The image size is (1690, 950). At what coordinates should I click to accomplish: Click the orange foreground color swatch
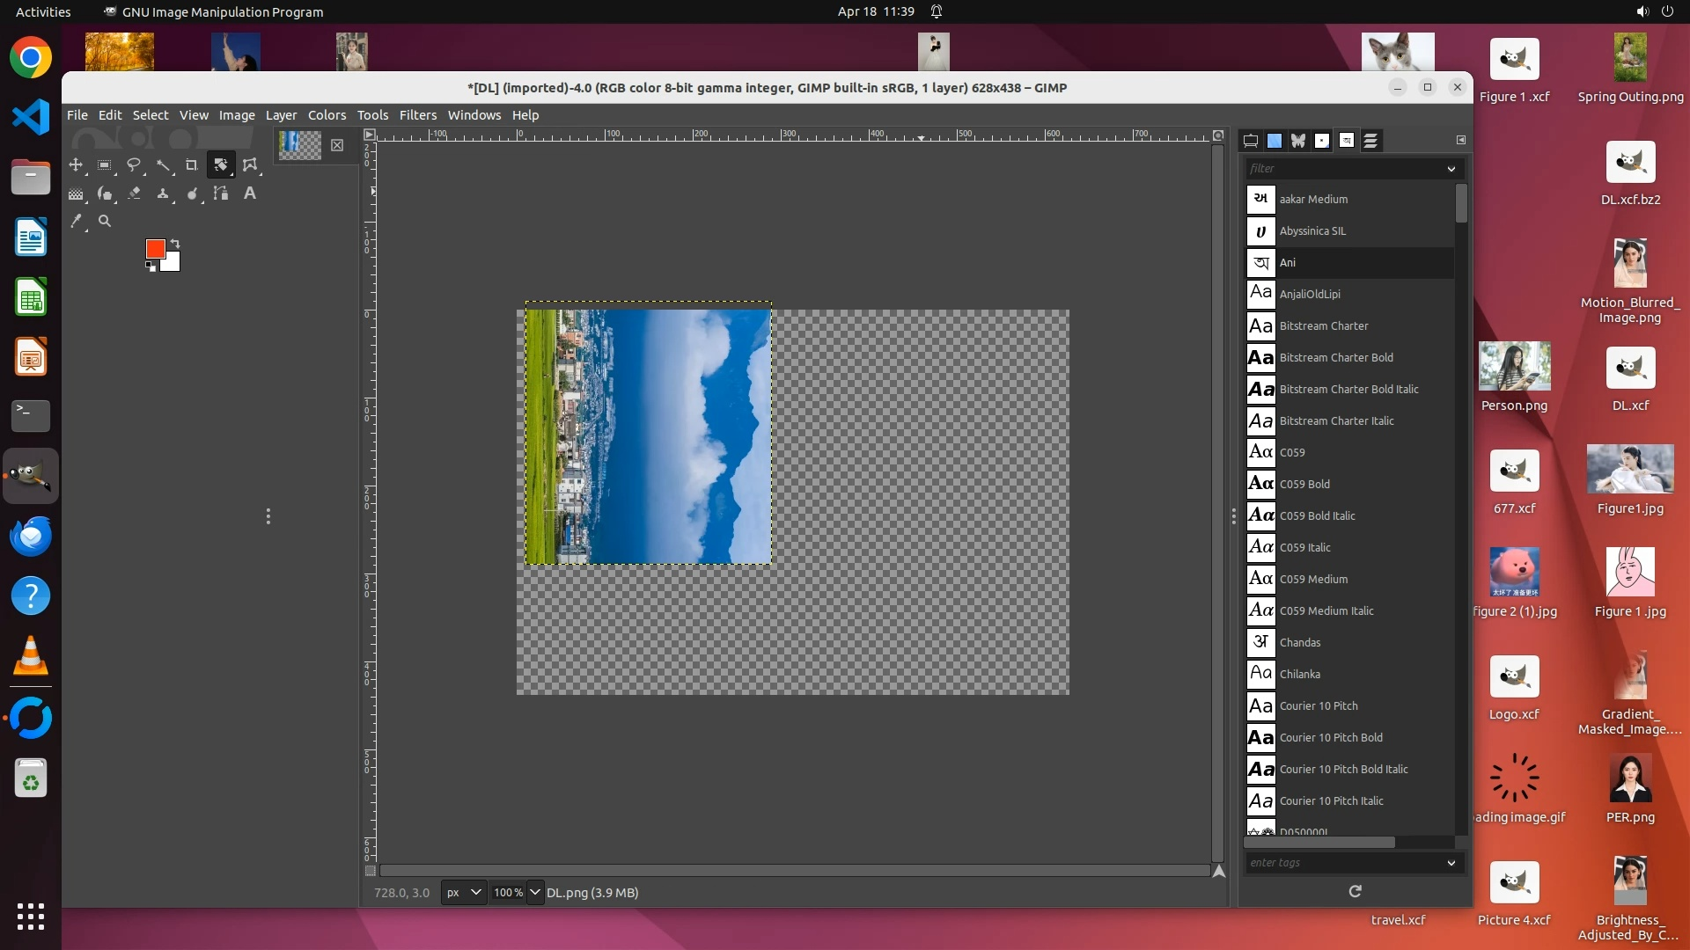point(155,249)
